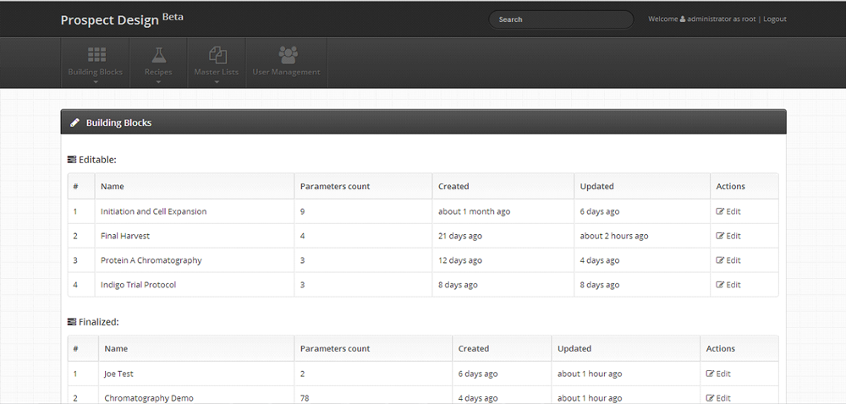Select the User Management nav label
The image size is (846, 404).
[287, 72]
